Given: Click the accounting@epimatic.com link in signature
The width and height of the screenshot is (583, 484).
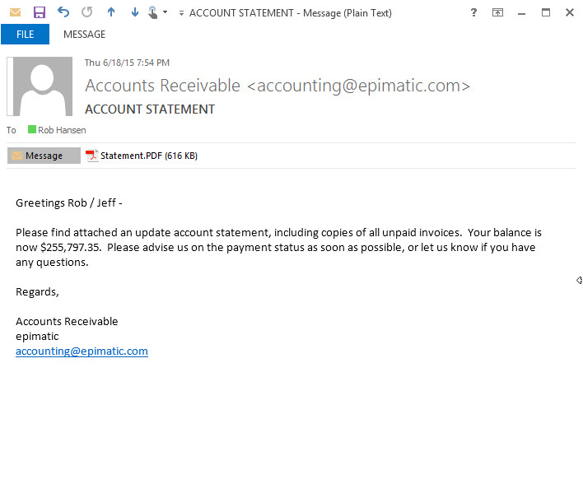Looking at the screenshot, I should click(82, 351).
